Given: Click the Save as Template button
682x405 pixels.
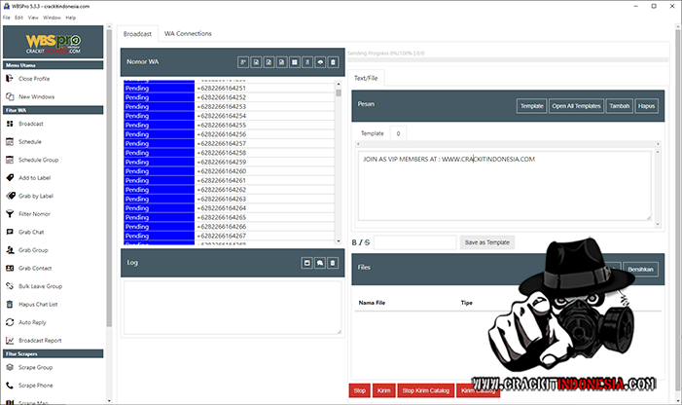Looking at the screenshot, I should [487, 242].
